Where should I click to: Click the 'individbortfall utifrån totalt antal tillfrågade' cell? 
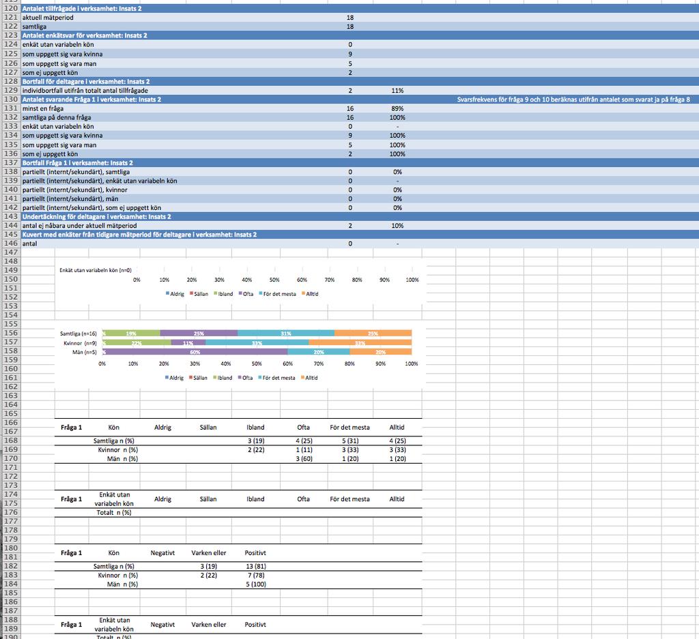pyautogui.click(x=85, y=91)
